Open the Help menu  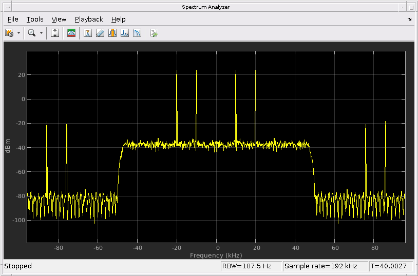[118, 19]
